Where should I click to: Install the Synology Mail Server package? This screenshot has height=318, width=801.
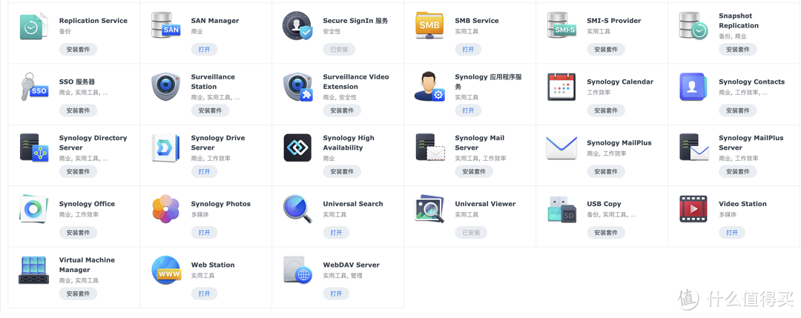(474, 171)
